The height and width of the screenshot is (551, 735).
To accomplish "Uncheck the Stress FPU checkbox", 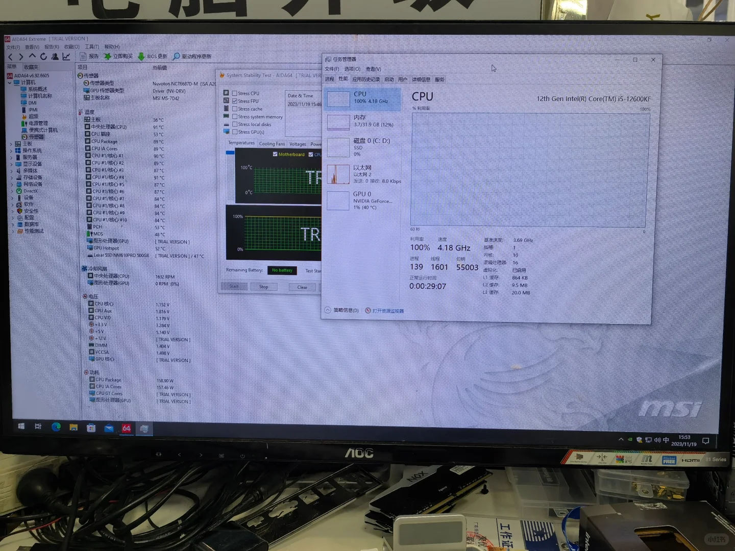I will [x=235, y=101].
